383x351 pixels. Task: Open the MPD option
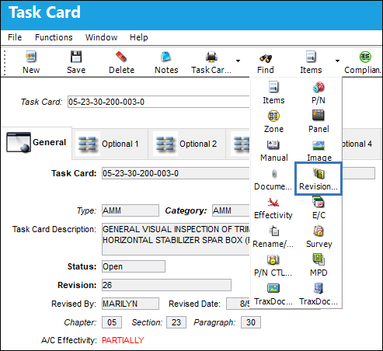click(x=319, y=265)
